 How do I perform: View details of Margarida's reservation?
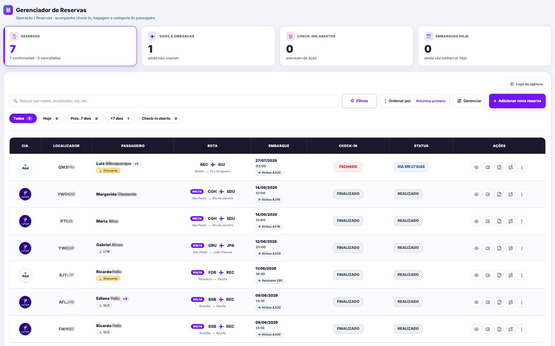(477, 194)
